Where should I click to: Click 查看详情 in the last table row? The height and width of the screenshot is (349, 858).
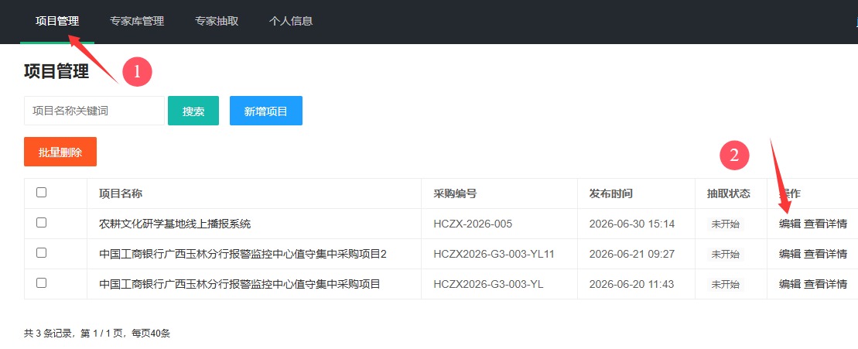point(826,284)
